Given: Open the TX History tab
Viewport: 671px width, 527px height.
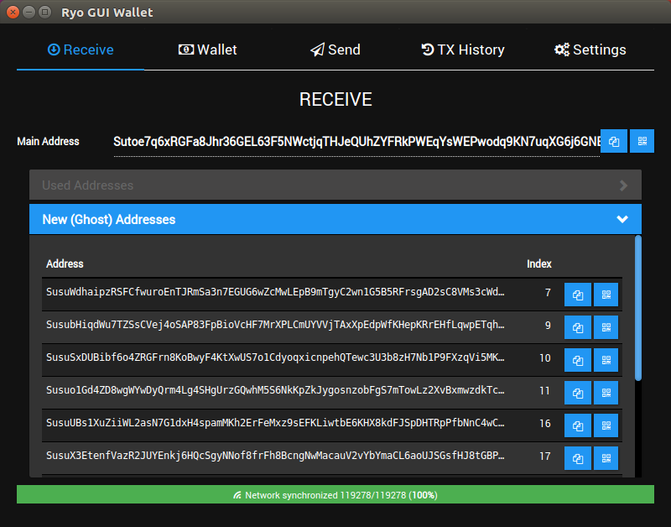Looking at the screenshot, I should click(463, 50).
